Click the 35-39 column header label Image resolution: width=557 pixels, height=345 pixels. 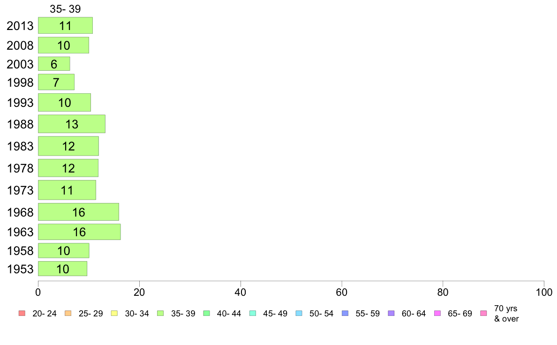coord(65,9)
